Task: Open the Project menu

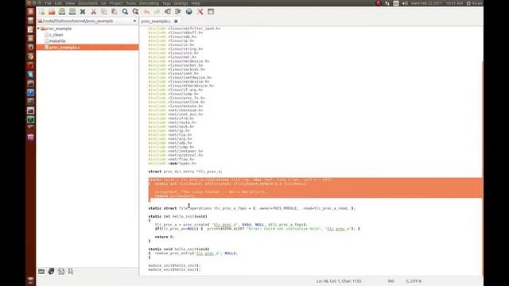Action: point(116,3)
